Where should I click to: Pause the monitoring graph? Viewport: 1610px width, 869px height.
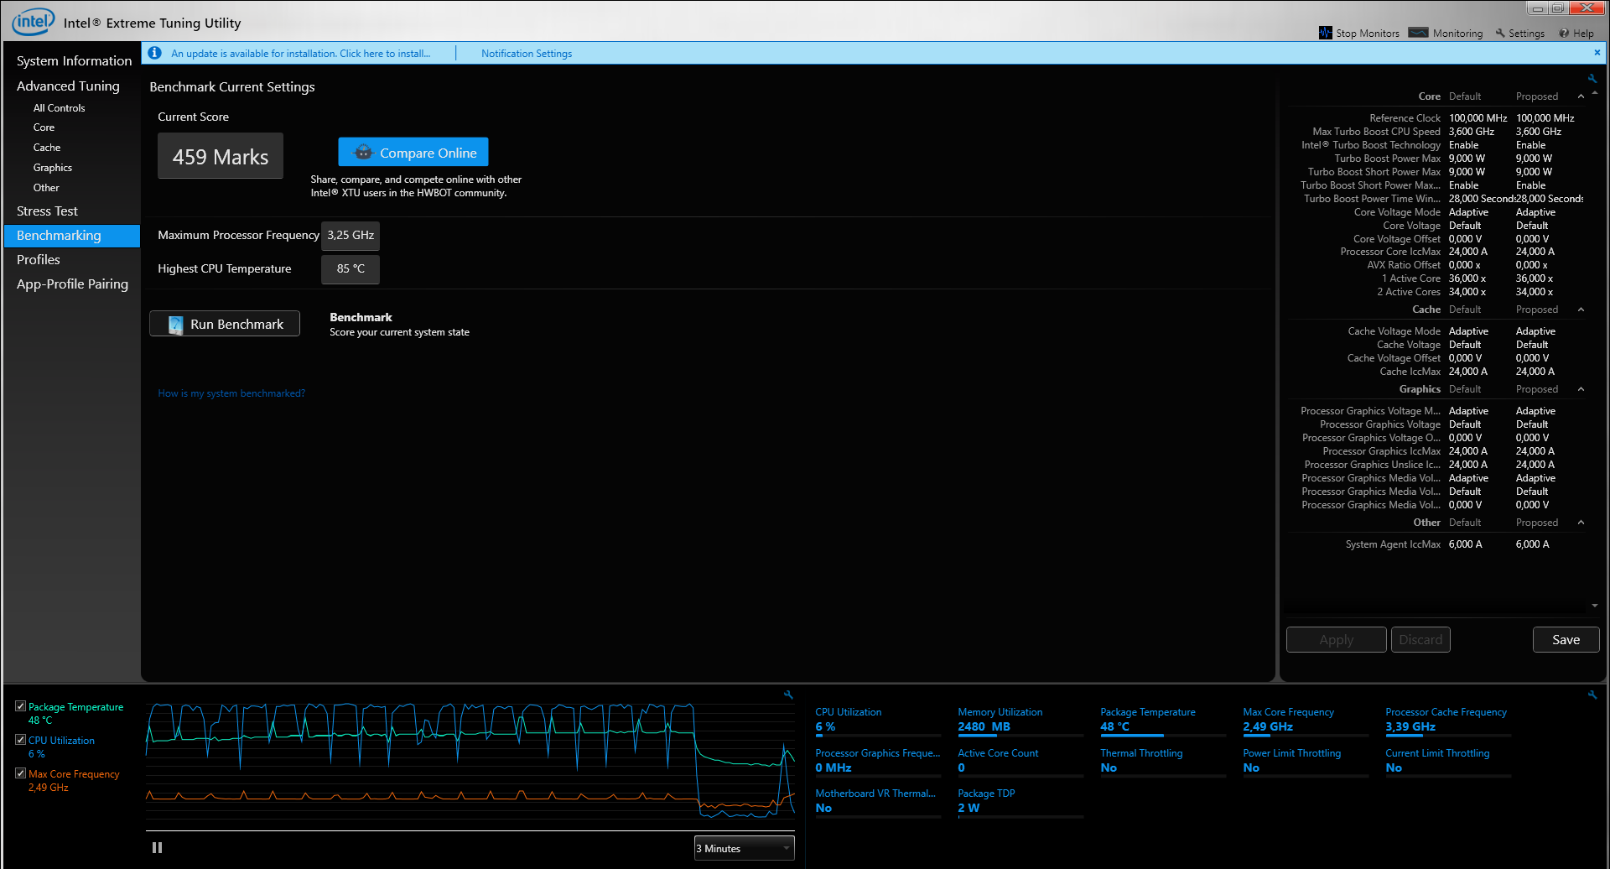[x=157, y=848]
